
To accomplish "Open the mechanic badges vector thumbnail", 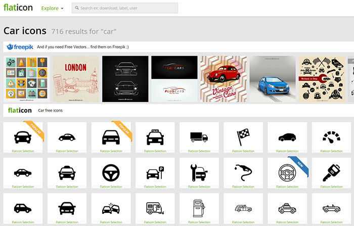I will [322, 79].
